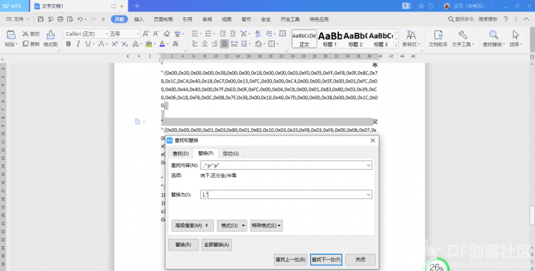Open Text Tools (文字工具) menu
The width and height of the screenshot is (535, 271).
pyautogui.click(x=463, y=39)
